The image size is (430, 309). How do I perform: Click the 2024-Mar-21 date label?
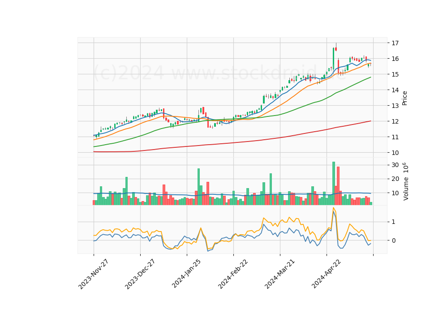click(x=279, y=274)
